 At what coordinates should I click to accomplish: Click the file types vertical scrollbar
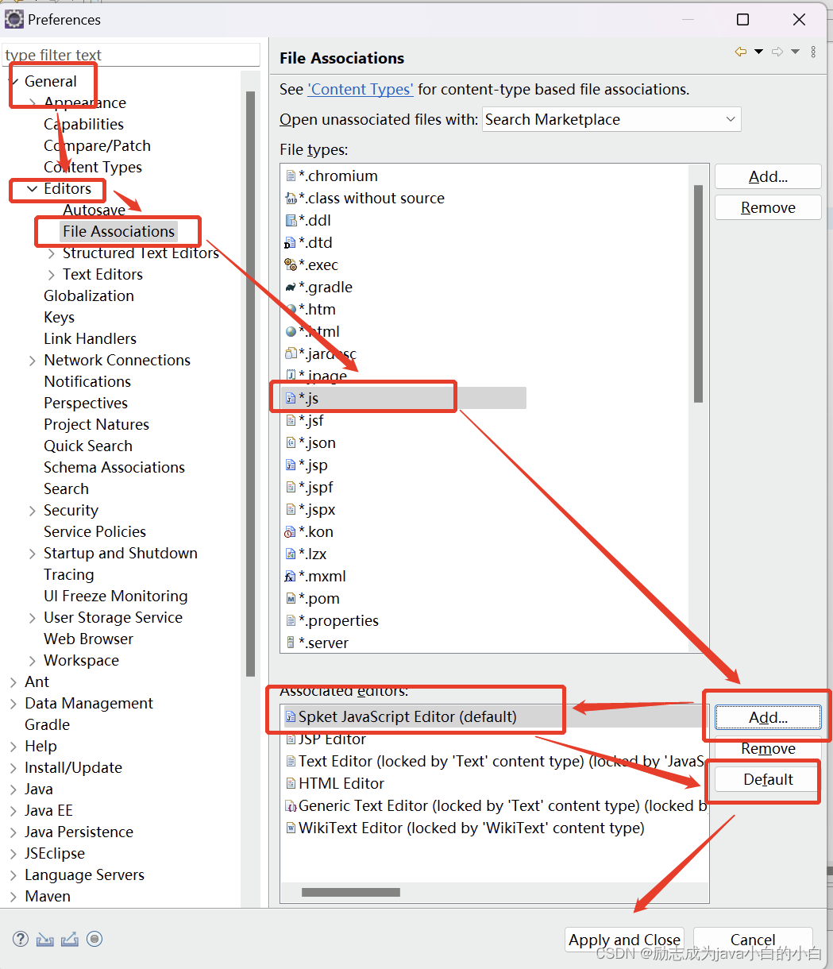[x=698, y=295]
